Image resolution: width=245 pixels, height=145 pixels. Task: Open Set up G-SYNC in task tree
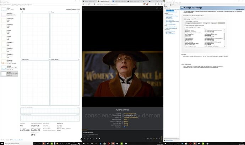169,23
